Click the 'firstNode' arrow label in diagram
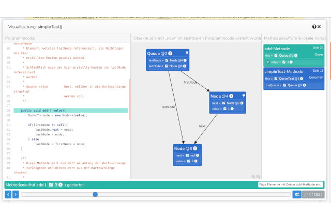The image size is (331, 220). 190,83
